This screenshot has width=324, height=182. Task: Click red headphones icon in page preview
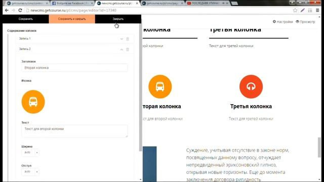tap(251, 86)
